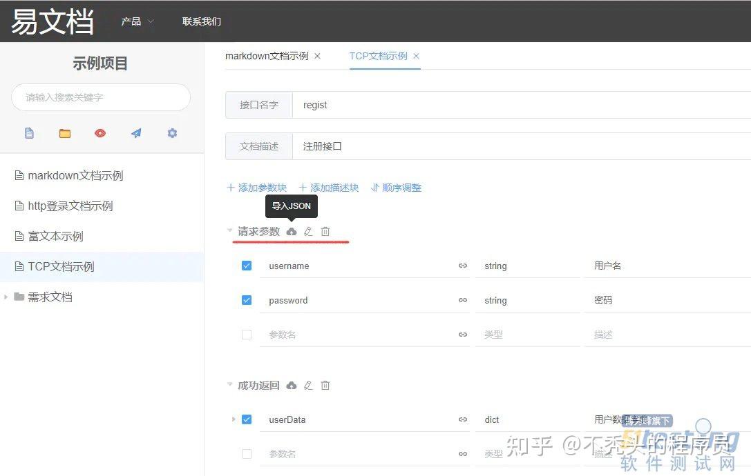The height and width of the screenshot is (476, 751).
Task: Click the sidebar search keyword field
Action: click(101, 97)
